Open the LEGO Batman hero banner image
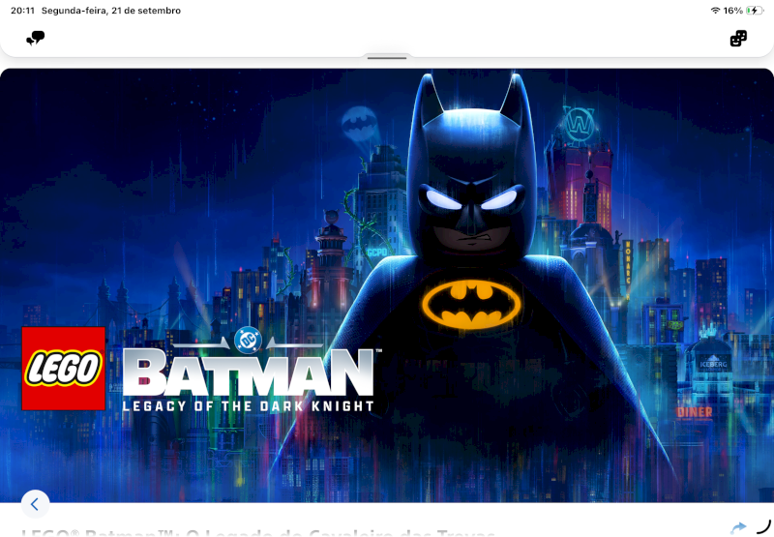The width and height of the screenshot is (774, 537). click(x=387, y=285)
